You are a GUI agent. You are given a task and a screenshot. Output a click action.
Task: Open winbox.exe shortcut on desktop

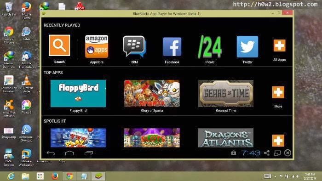26,133
